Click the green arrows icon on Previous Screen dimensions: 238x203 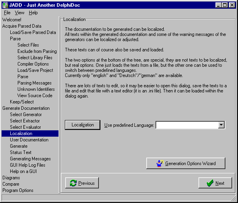(73, 183)
